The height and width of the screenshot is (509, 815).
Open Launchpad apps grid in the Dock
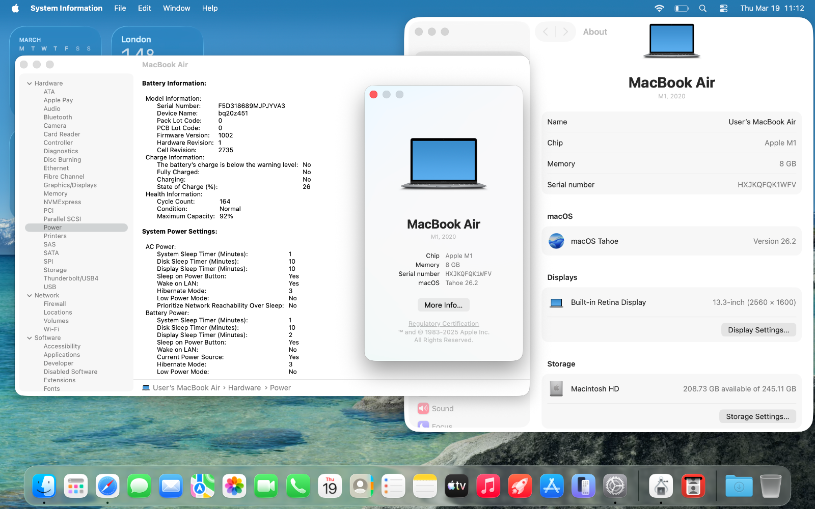[76, 486]
